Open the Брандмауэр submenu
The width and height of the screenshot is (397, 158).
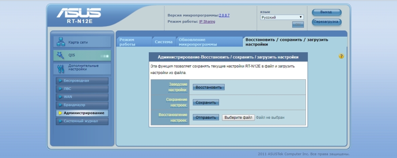82,105
